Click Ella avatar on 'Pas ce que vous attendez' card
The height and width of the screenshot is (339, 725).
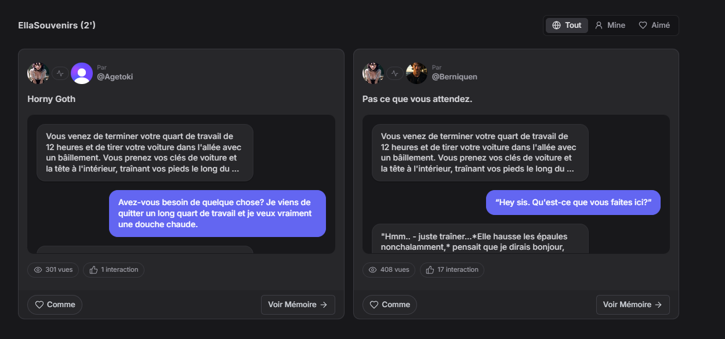(x=374, y=73)
